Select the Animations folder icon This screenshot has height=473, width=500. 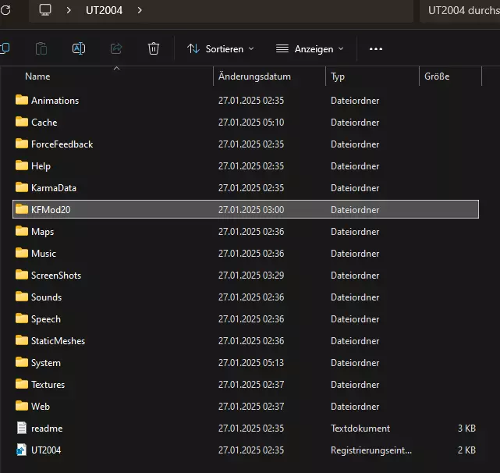tap(22, 100)
